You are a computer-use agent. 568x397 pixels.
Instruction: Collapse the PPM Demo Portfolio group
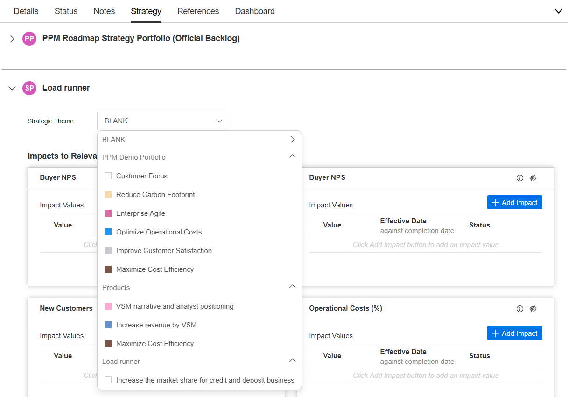(292, 156)
